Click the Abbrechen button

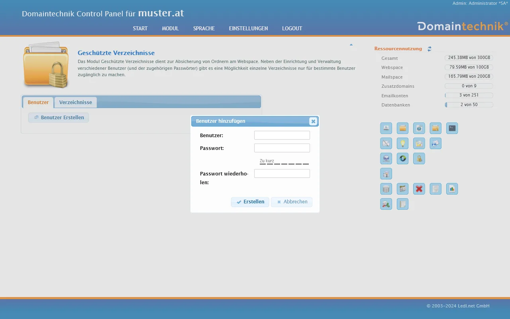(x=292, y=202)
